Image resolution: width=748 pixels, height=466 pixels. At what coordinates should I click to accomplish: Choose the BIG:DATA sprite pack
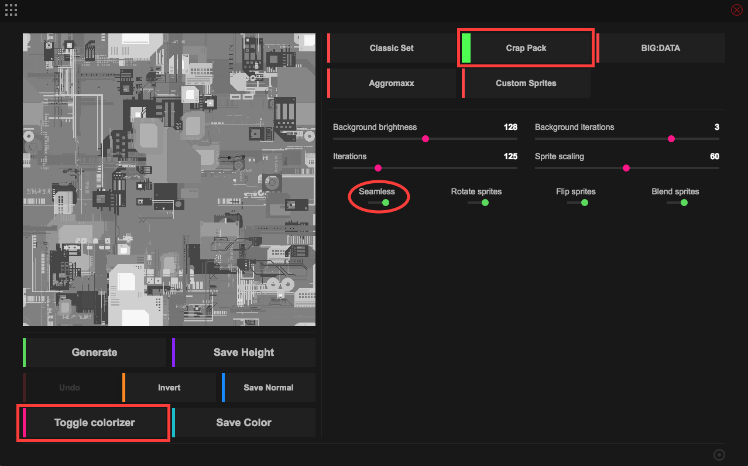pyautogui.click(x=661, y=48)
